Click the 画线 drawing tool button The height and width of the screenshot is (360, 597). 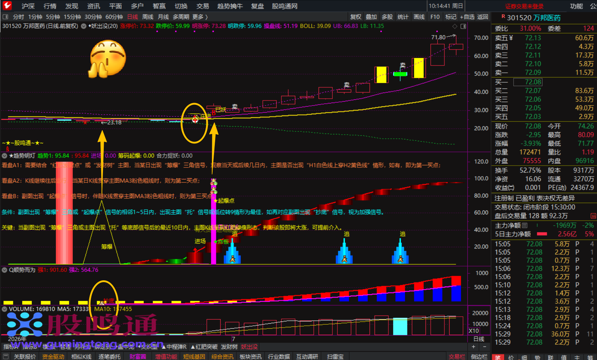419,17
